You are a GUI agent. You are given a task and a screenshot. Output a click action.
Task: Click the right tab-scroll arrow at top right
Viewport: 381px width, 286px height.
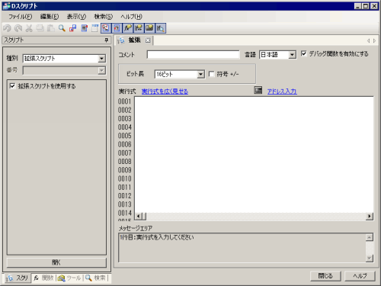pos(374,40)
